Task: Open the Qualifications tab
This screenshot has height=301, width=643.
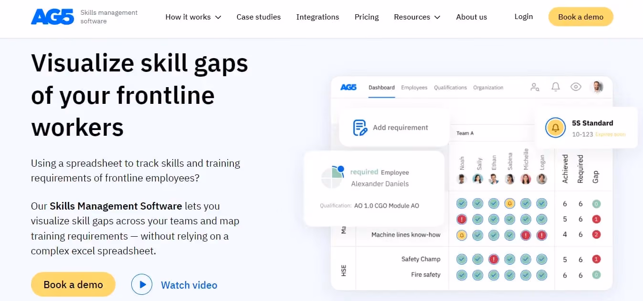Action: [450, 88]
